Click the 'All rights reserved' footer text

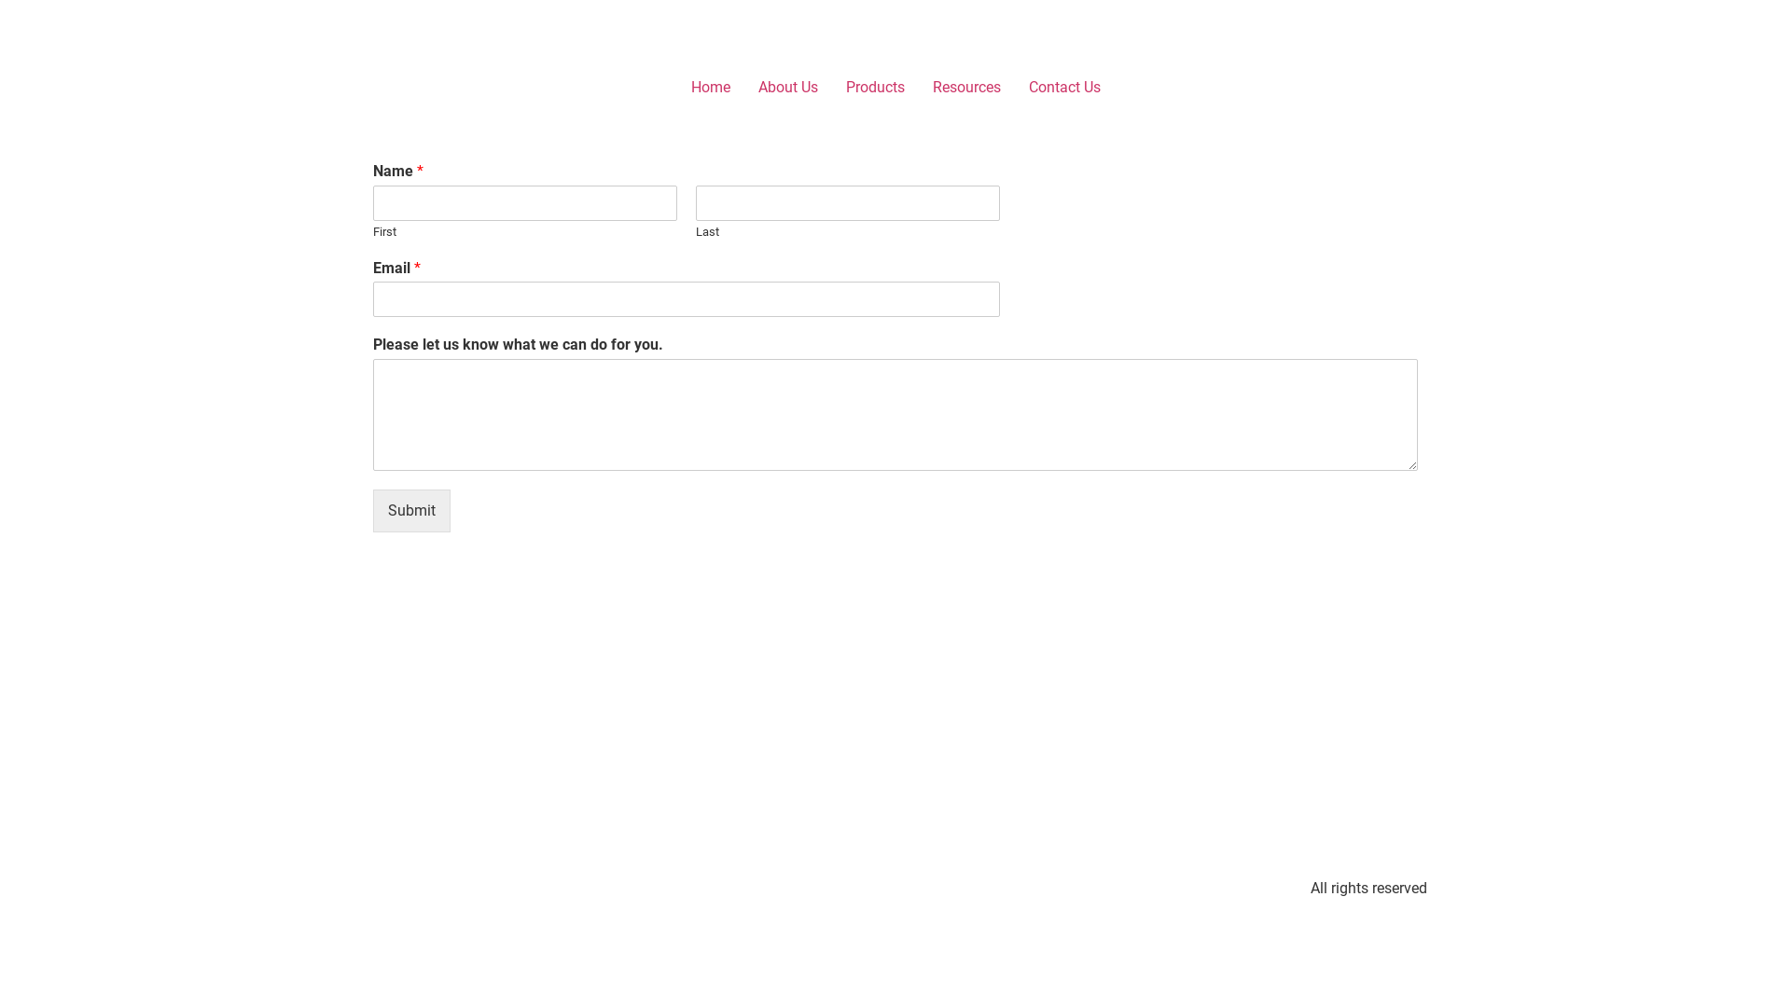coord(1368,889)
